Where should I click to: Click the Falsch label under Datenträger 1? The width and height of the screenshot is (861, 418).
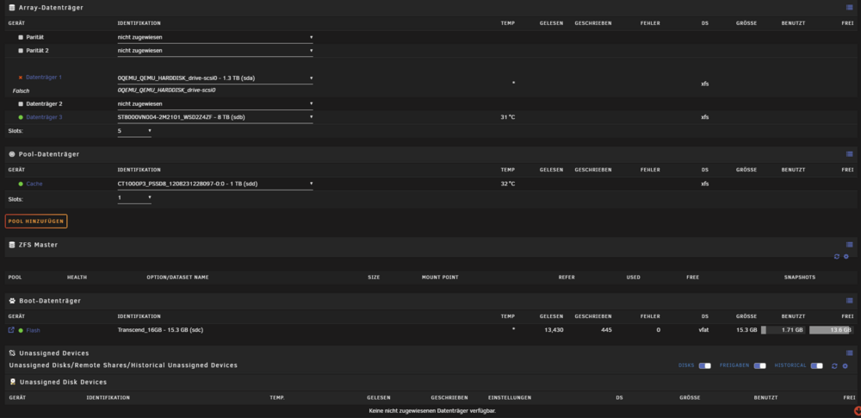(21, 90)
